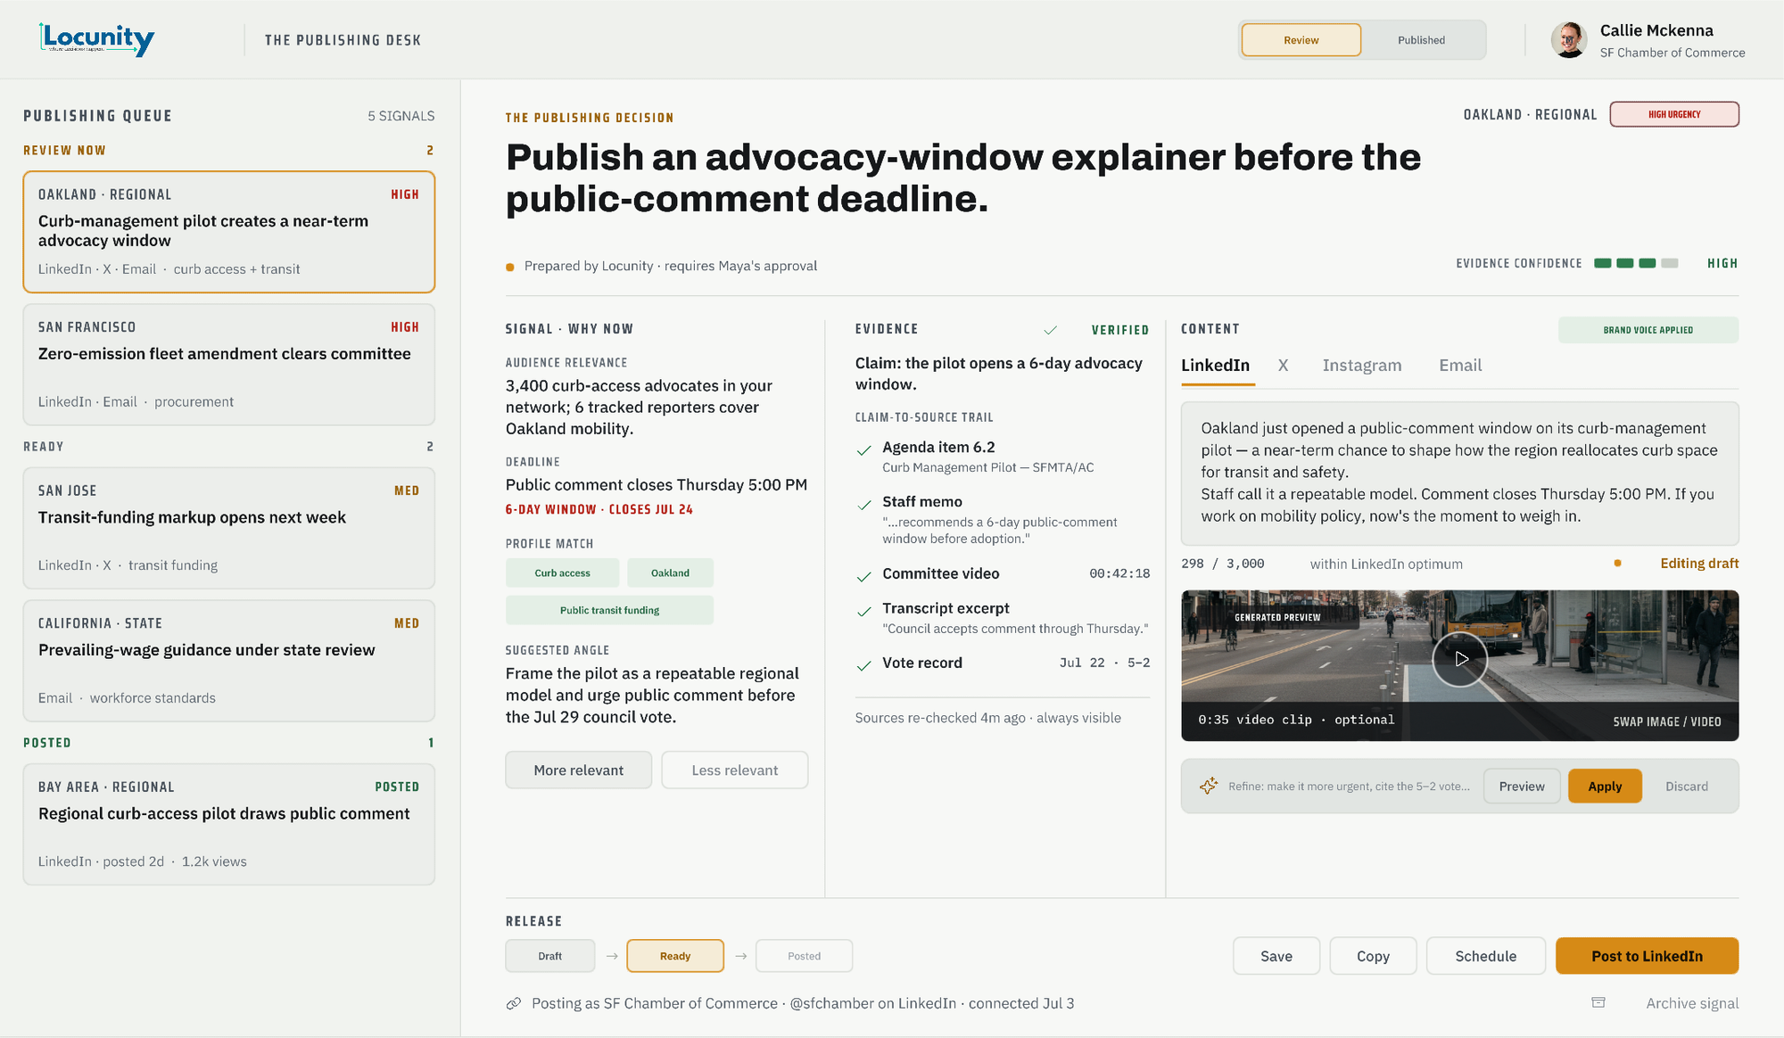Click the Locunity logo
1784x1038 pixels.
[97, 39]
